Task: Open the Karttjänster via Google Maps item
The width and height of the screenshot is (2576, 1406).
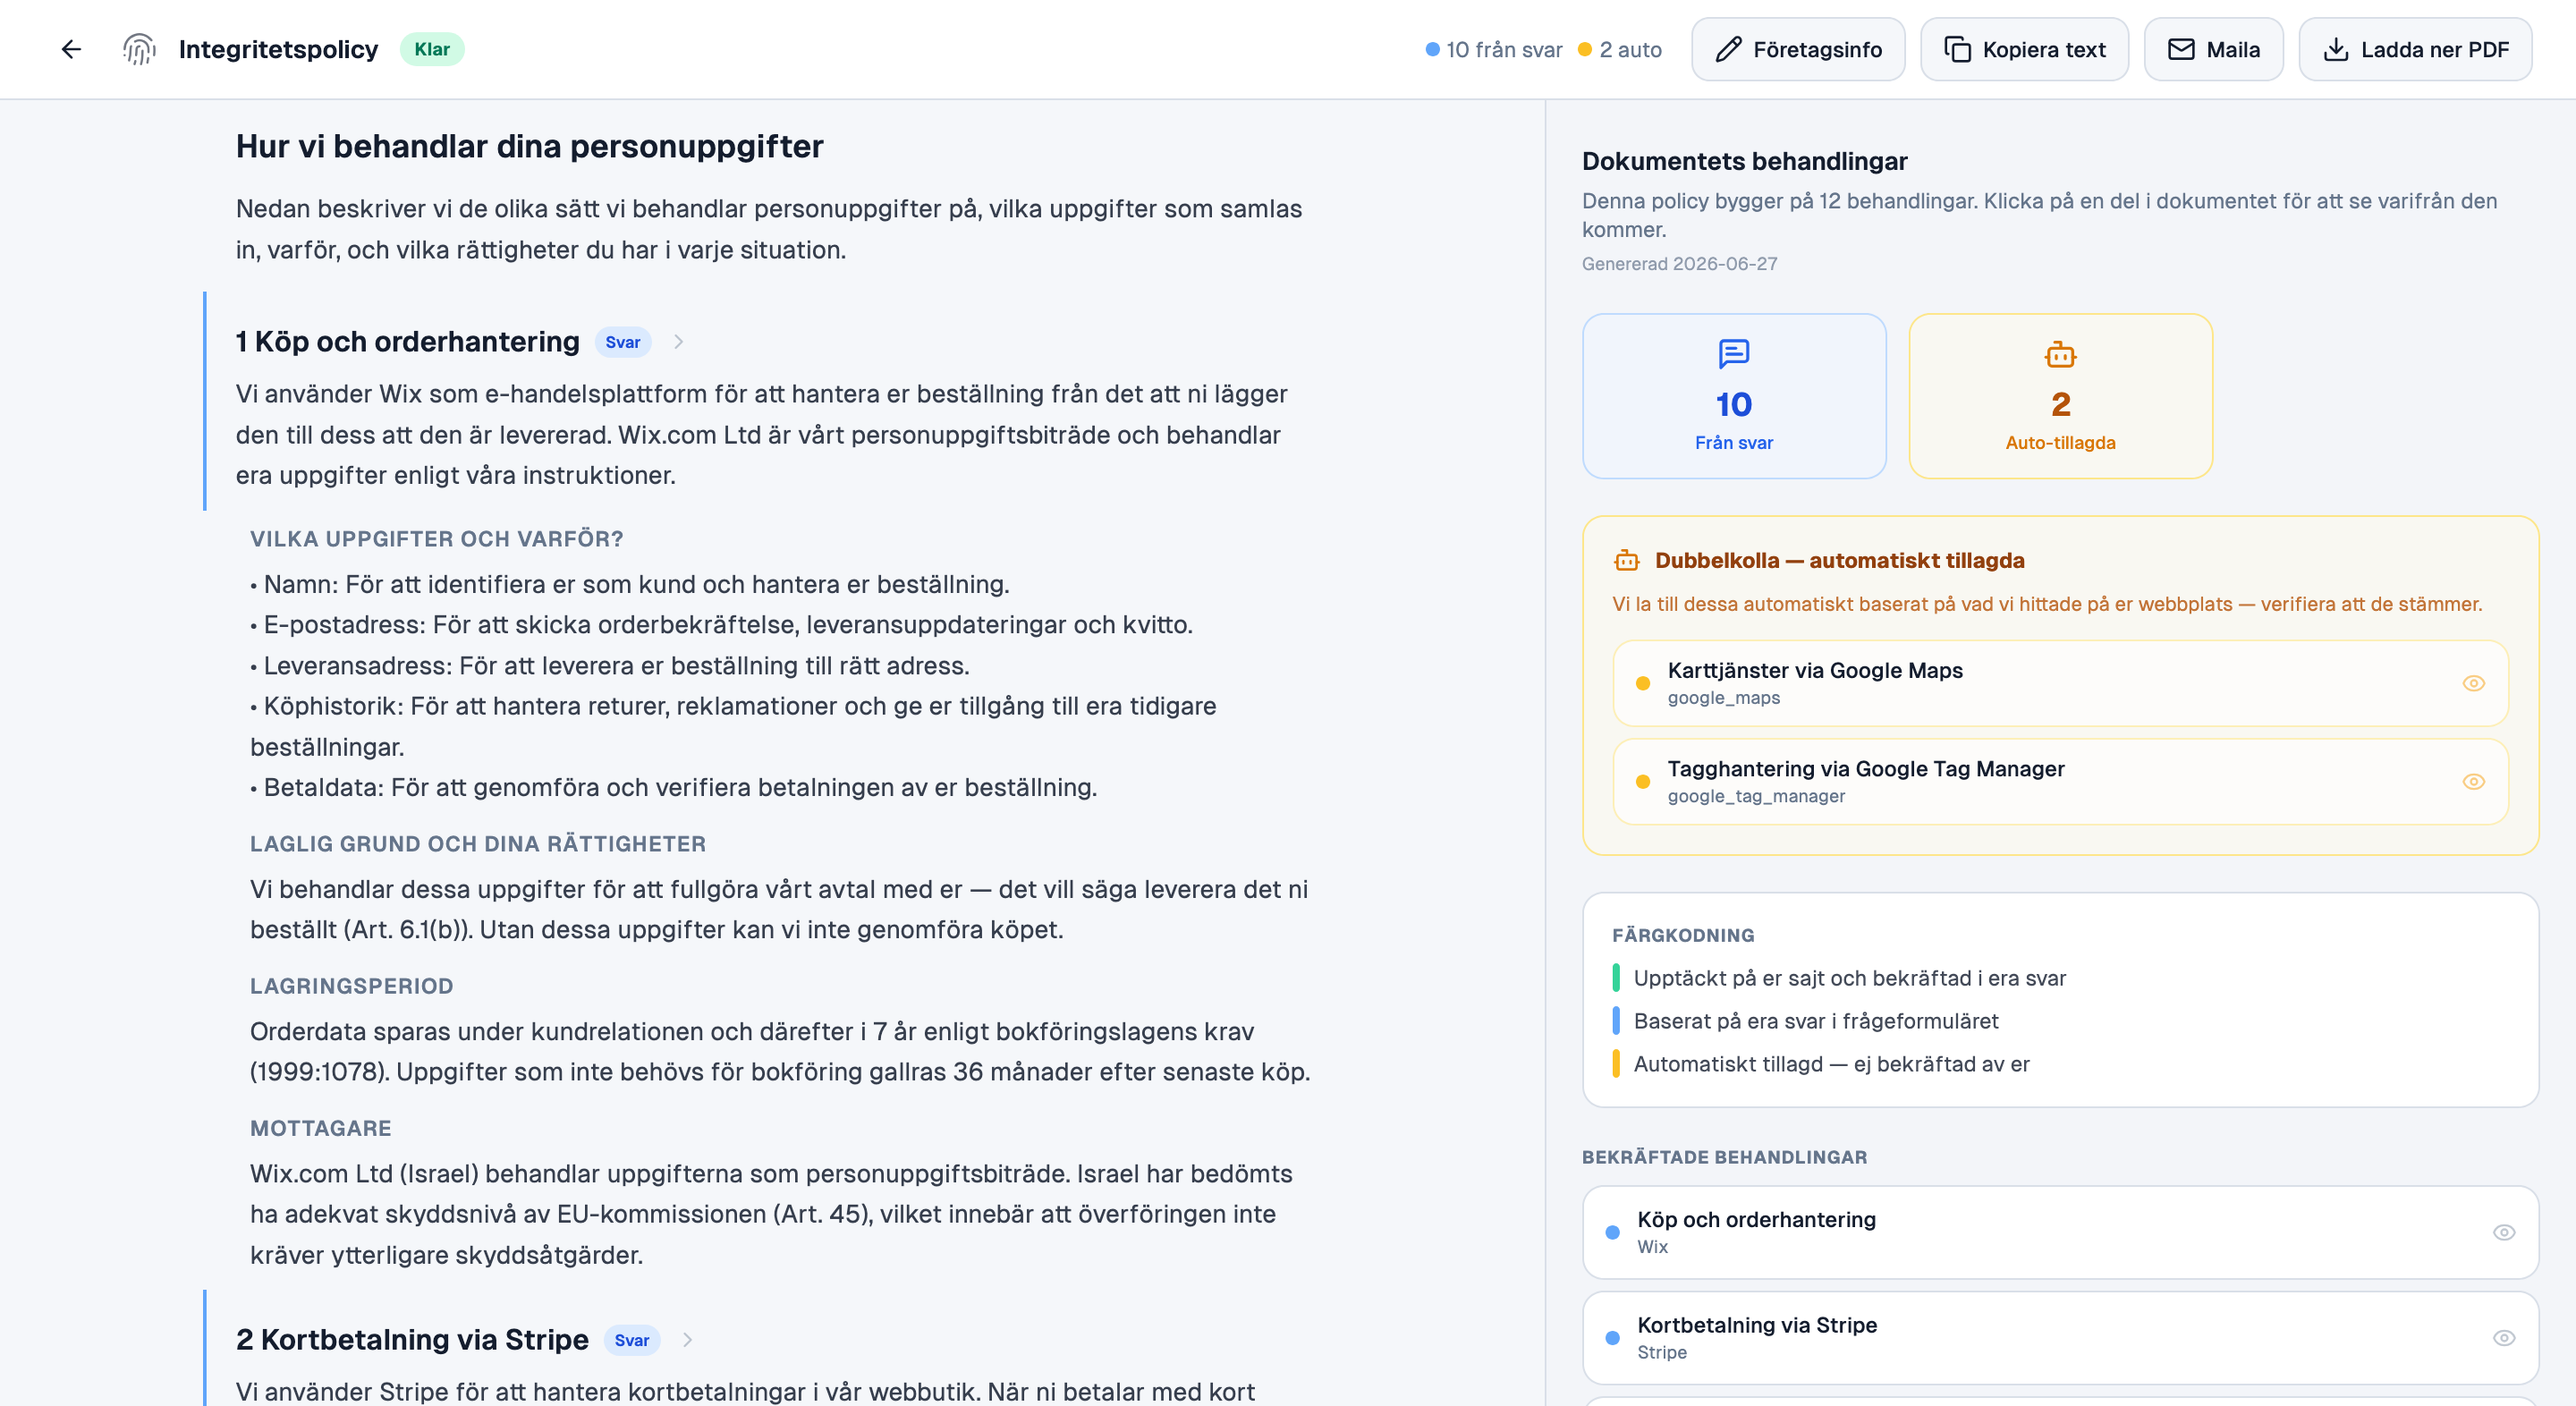Action: tap(2060, 683)
